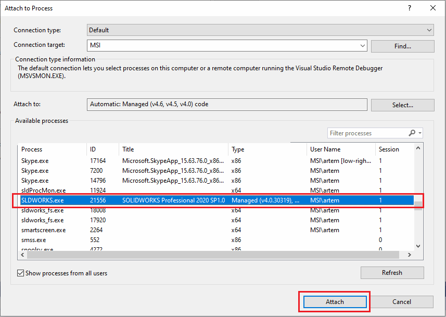Click process ID 552 cell

point(95,240)
